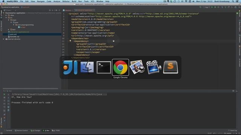Collapse the main folder

(x=9, y=20)
